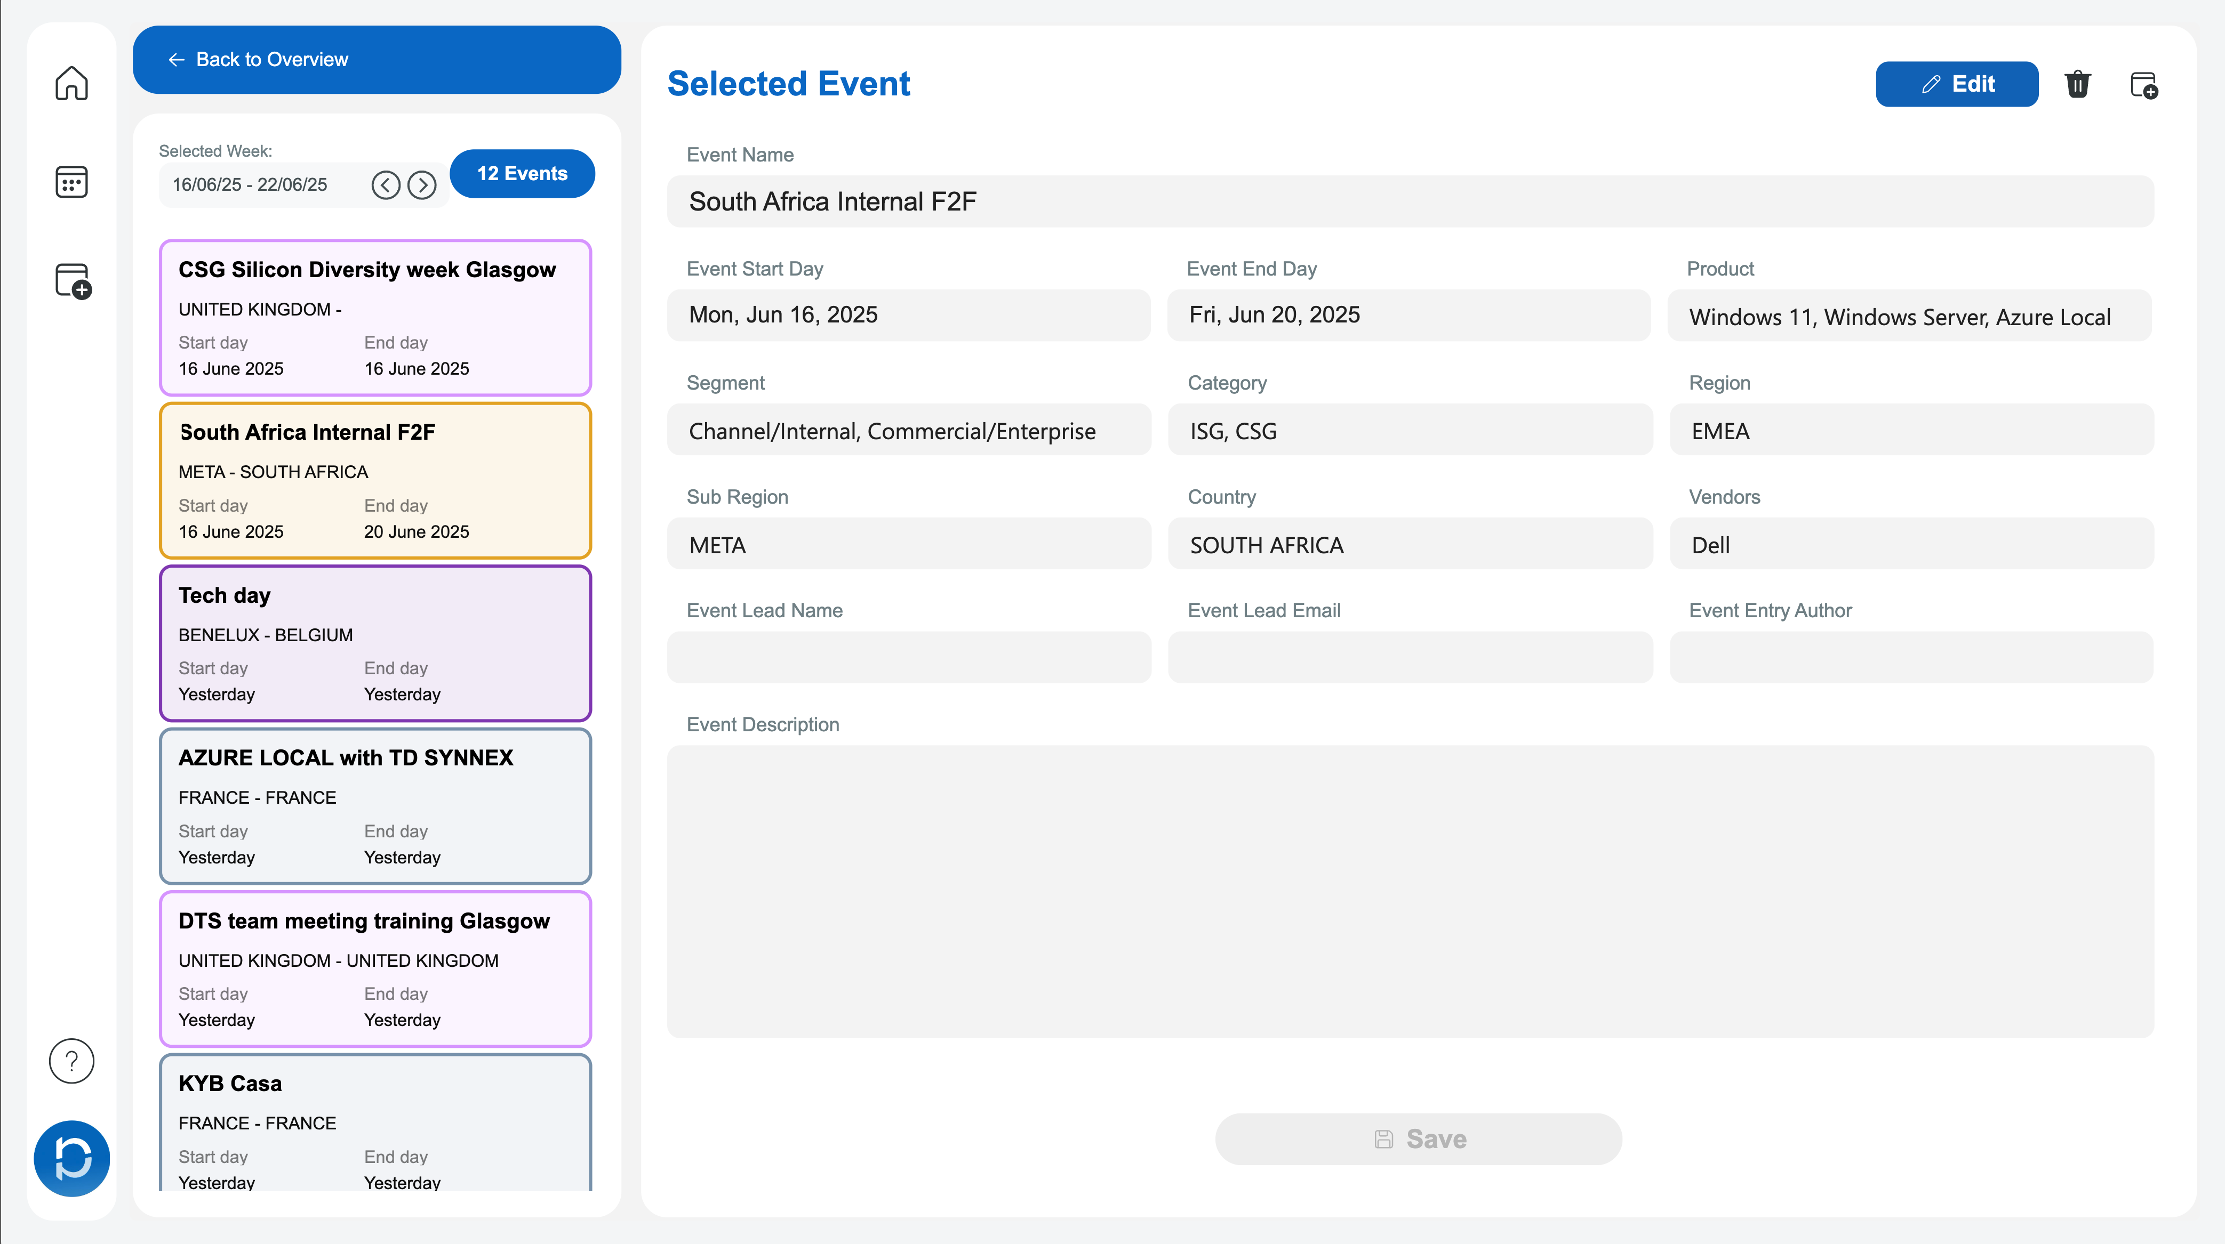This screenshot has width=2225, height=1244.
Task: Select DTS team meeting training Glasgow
Action: [375, 968]
